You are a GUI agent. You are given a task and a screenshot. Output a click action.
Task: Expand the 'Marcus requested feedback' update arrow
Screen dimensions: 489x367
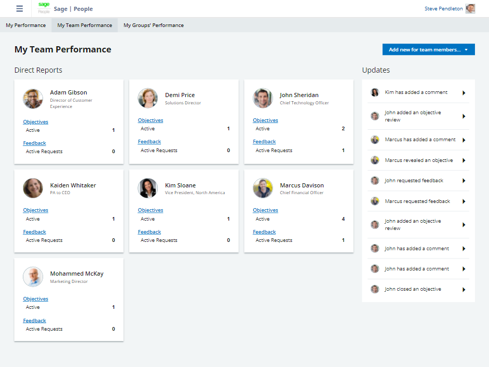click(x=464, y=201)
